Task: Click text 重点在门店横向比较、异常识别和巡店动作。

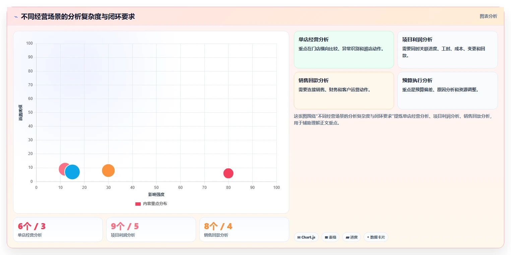Action: (341, 49)
